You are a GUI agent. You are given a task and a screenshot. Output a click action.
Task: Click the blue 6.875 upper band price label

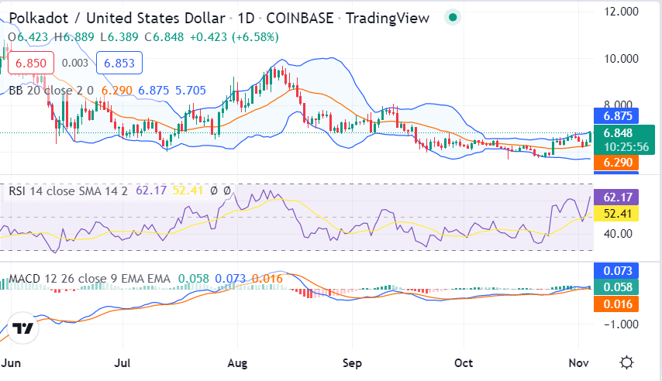click(616, 116)
